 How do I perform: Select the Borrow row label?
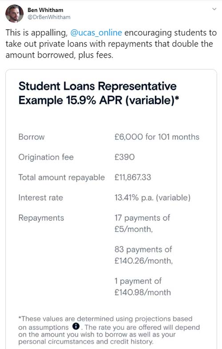click(x=32, y=137)
